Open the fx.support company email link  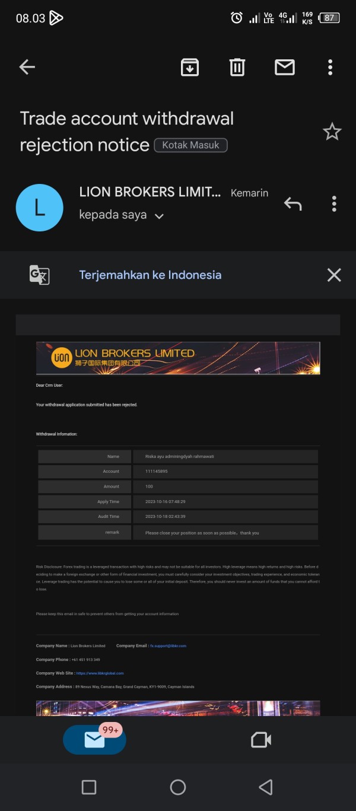(x=169, y=645)
